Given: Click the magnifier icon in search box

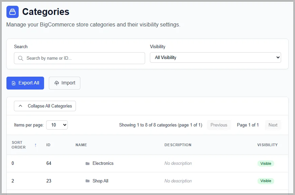Looking at the screenshot, I should click(21, 58).
